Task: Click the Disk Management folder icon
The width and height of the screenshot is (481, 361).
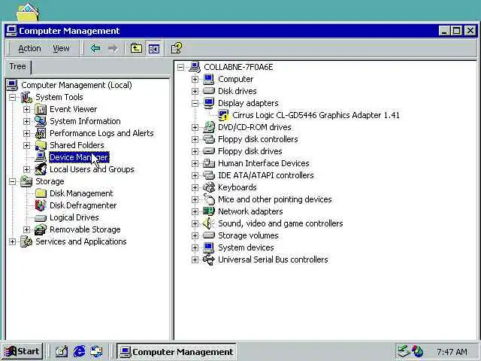Action: [x=41, y=193]
